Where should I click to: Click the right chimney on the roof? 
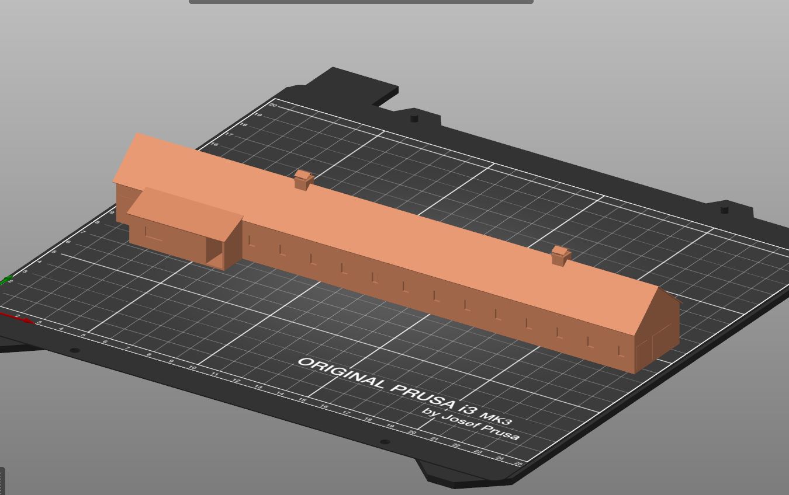[560, 256]
